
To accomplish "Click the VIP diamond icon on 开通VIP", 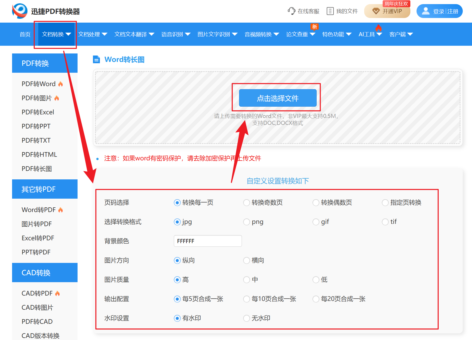I will click(376, 11).
